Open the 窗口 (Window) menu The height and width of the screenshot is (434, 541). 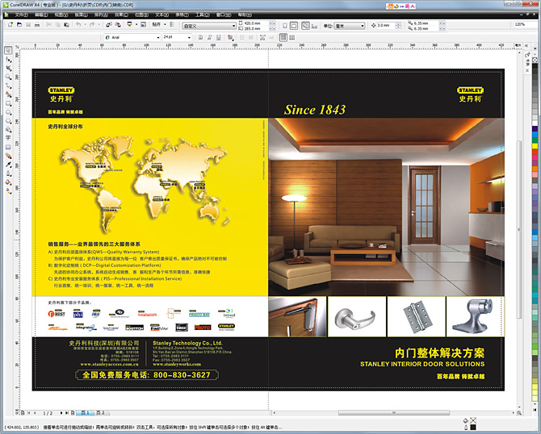220,15
